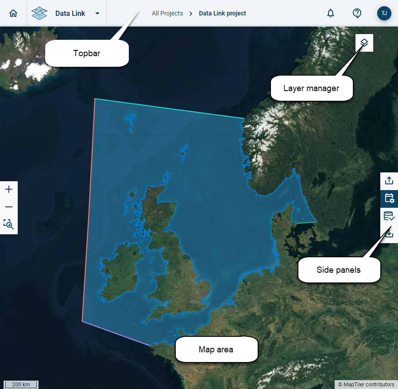Open the upload side panel
This screenshot has height=389, width=398.
click(x=389, y=181)
